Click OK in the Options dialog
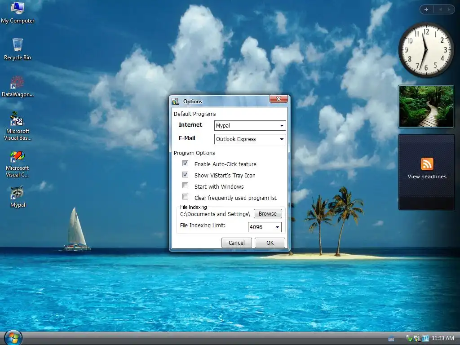This screenshot has height=345, width=460. (x=270, y=243)
